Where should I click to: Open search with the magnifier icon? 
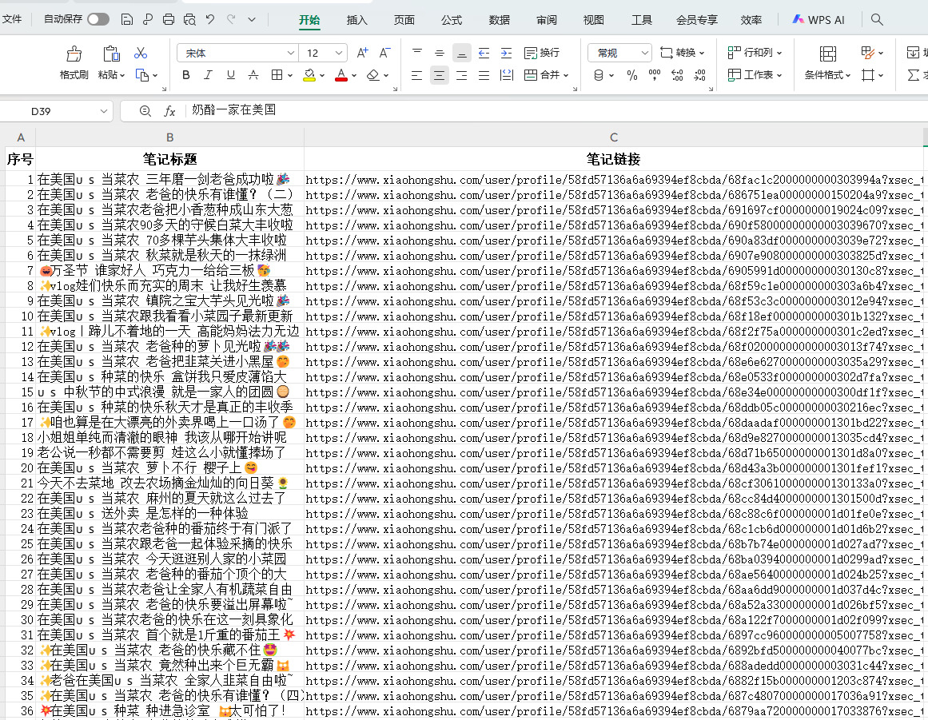click(877, 19)
